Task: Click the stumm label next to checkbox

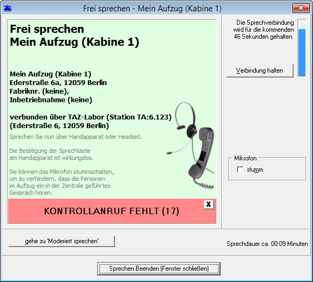Action: (255, 170)
